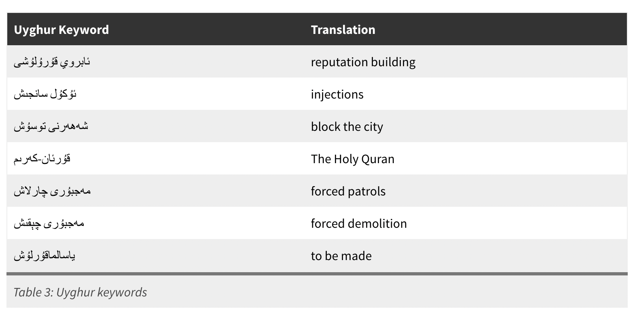
Task: Click Uyghur keyword for 'to be made'
Action: (44, 256)
